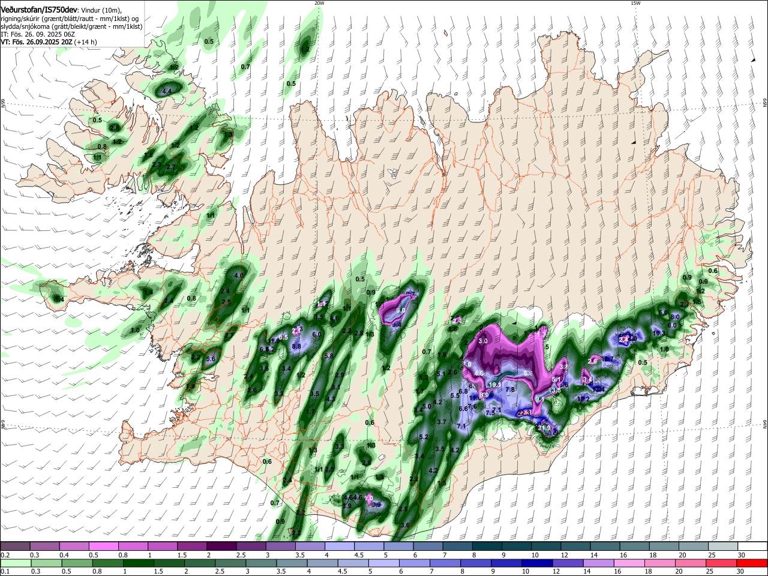
Task: Click the 5.8 precipitation value
Action: pos(329,356)
